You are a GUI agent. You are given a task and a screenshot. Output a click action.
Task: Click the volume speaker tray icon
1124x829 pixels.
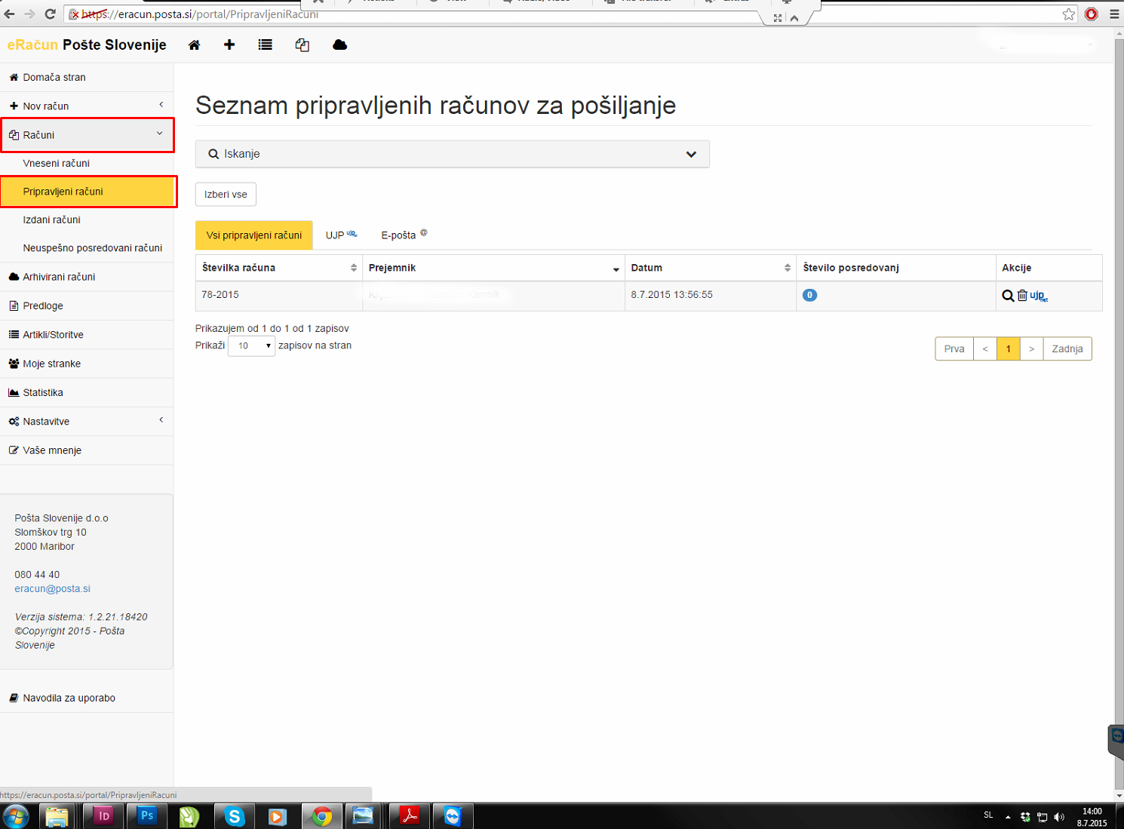(1059, 817)
